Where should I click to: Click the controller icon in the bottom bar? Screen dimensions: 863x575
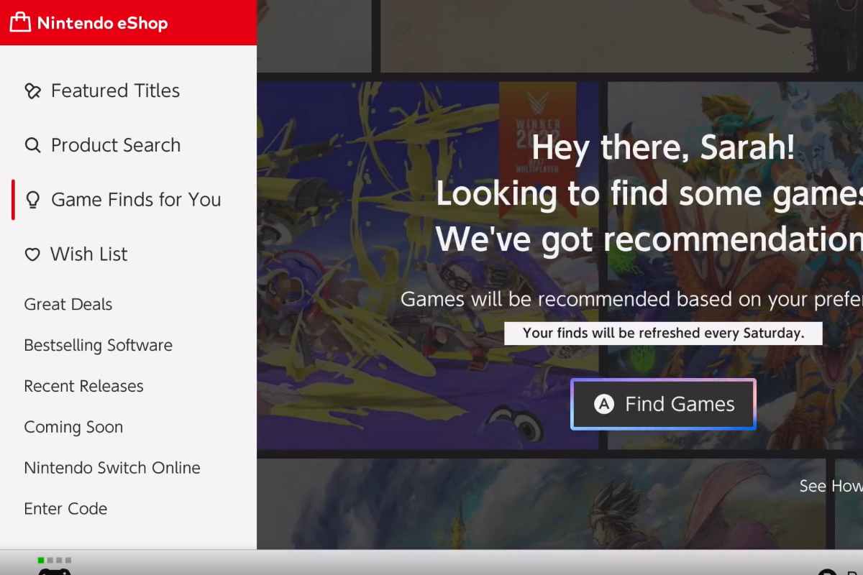point(54,571)
